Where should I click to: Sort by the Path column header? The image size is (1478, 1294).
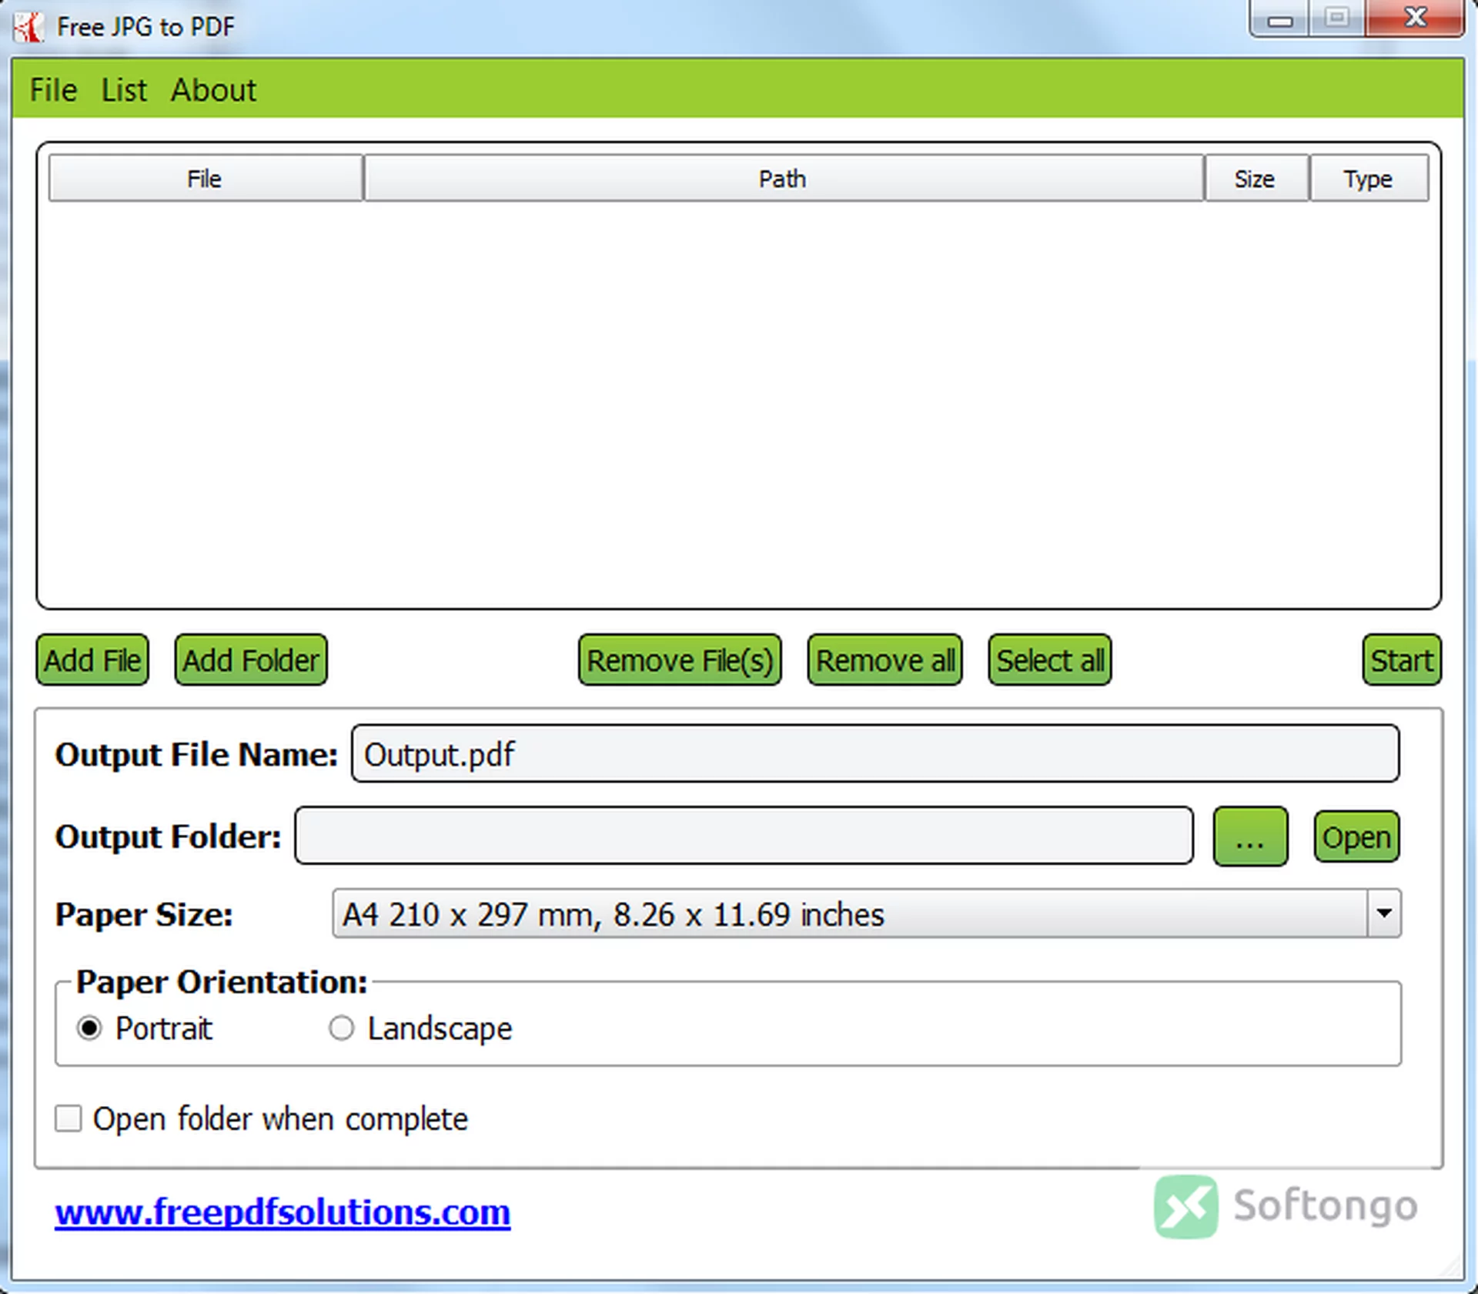(x=783, y=179)
